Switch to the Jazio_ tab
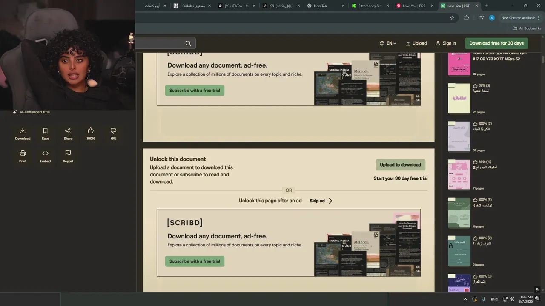545x306 pixels. (x=281, y=6)
